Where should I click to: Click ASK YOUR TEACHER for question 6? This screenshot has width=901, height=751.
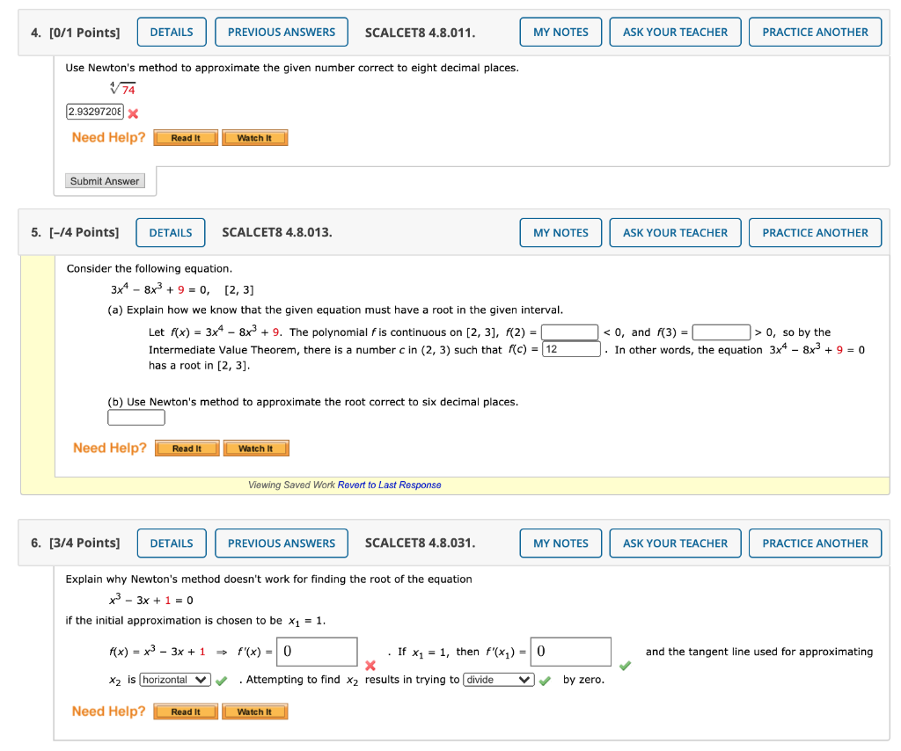(x=675, y=543)
